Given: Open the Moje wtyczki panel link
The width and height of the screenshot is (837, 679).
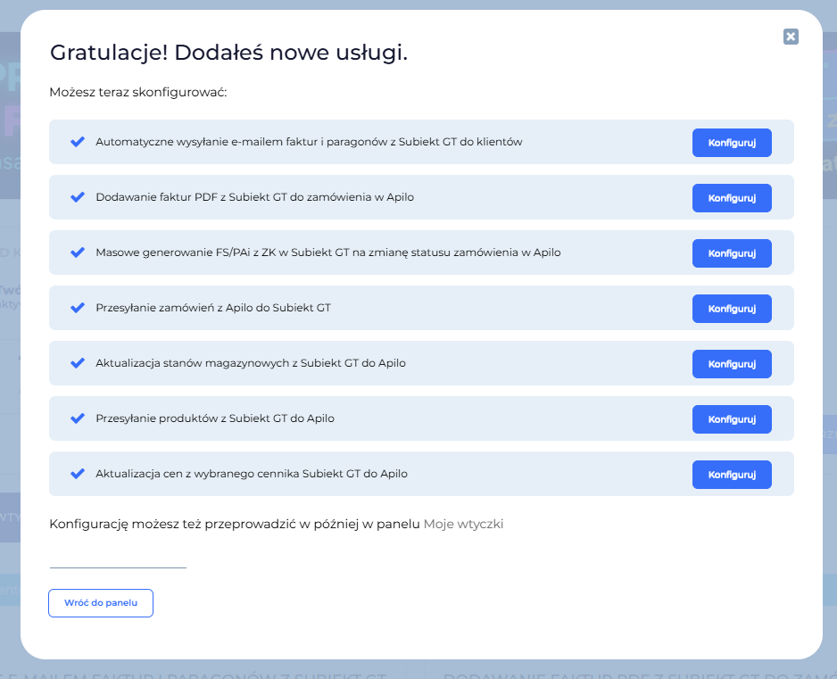Looking at the screenshot, I should [463, 525].
